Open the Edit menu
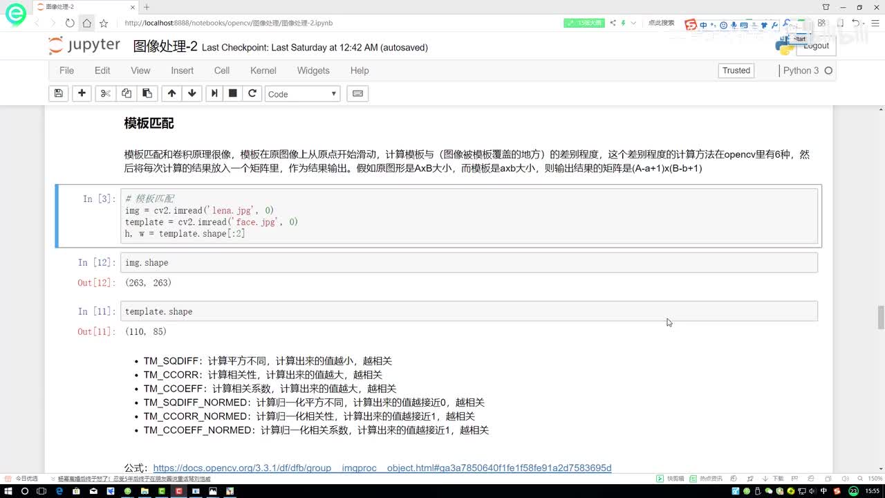 102,71
